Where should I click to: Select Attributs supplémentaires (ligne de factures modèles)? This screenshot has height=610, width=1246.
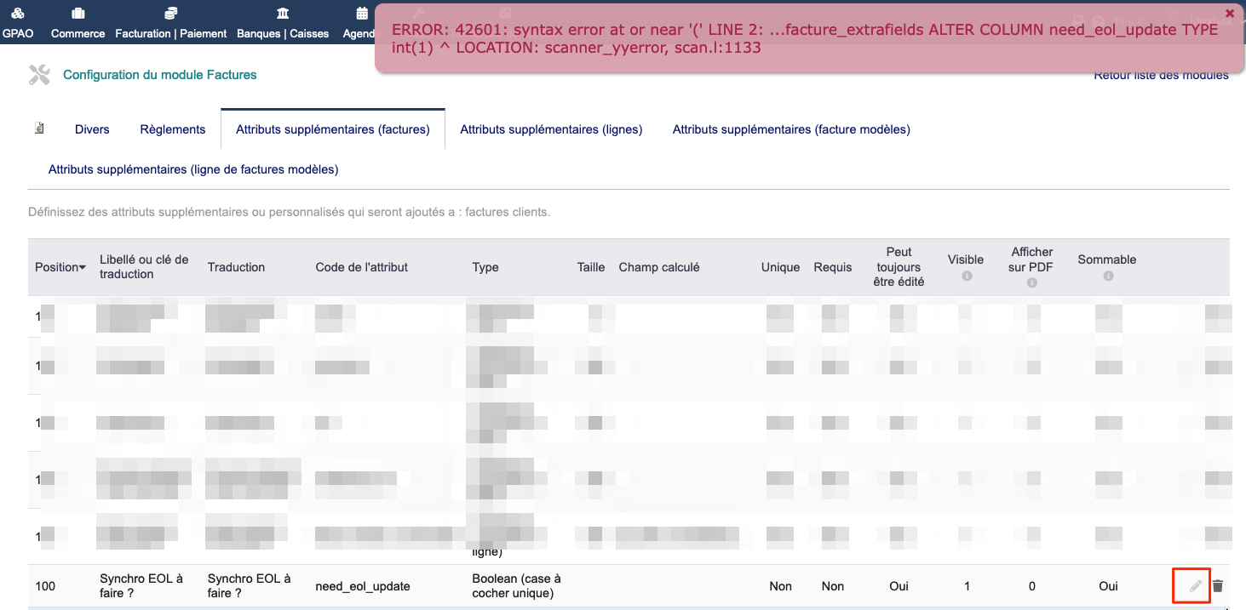[193, 169]
